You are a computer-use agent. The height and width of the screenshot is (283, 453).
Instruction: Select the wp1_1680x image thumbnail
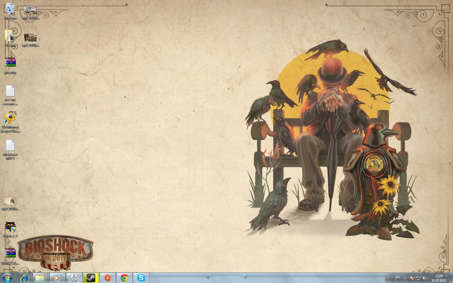(x=30, y=11)
